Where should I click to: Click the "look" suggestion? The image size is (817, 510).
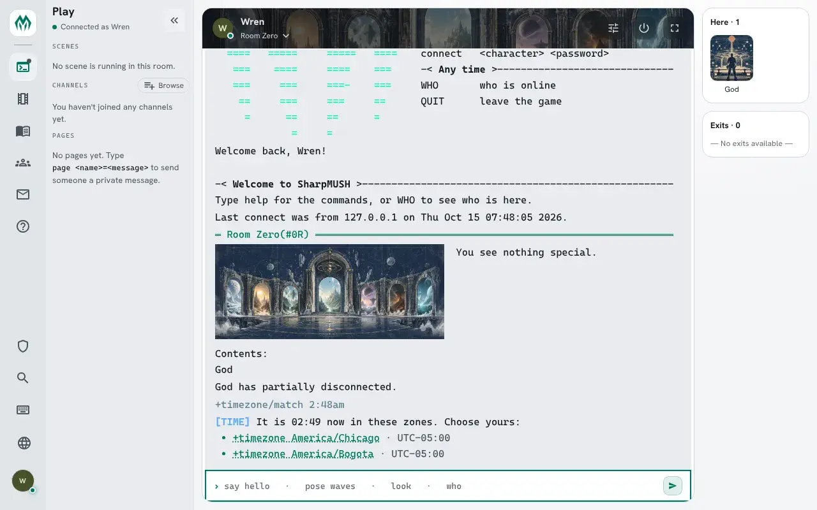click(x=401, y=486)
